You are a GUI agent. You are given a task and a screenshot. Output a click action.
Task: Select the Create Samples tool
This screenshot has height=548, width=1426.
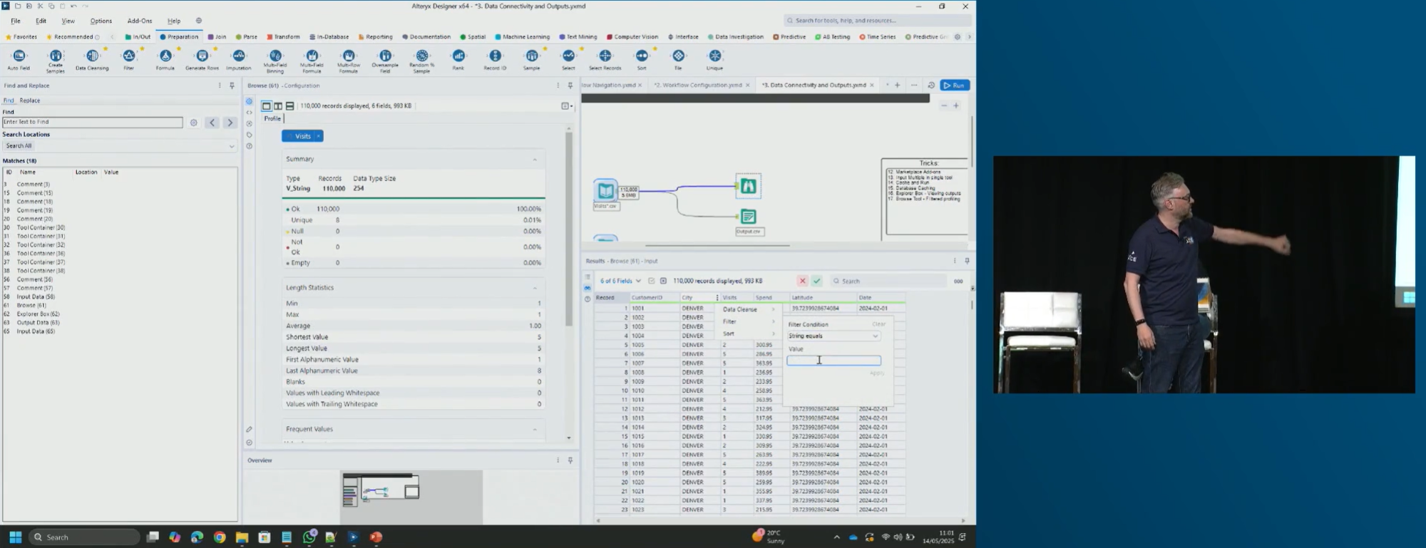[56, 60]
